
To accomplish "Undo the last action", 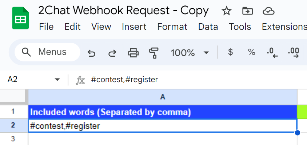I will point(91,53).
